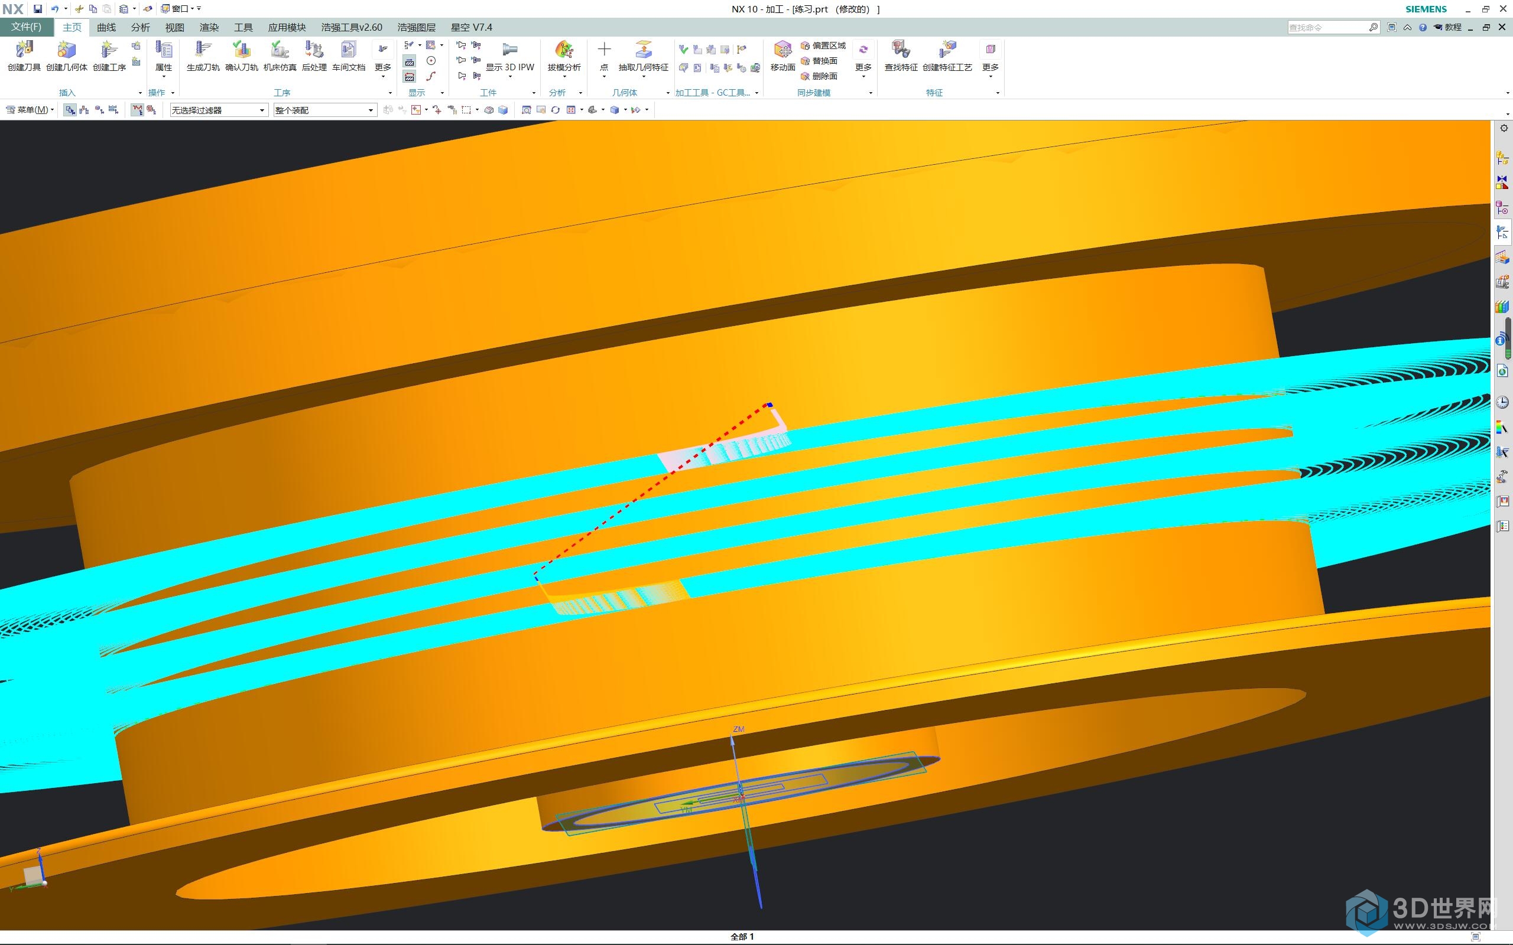Image resolution: width=1513 pixels, height=945 pixels.
Task: Switch to 浩强工具v2.60 tab
Action: point(352,28)
